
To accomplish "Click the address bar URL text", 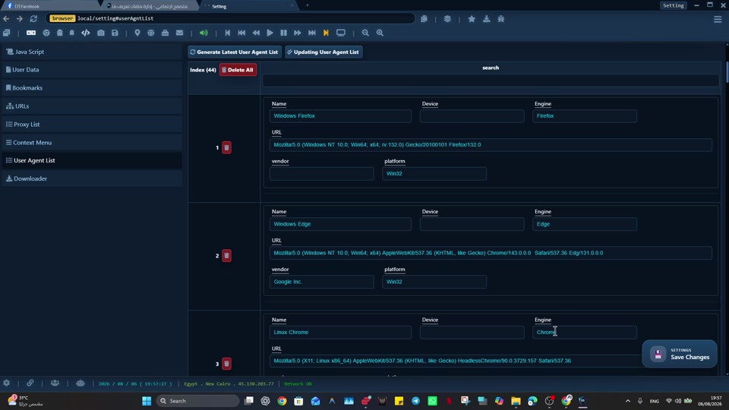I will click(115, 18).
